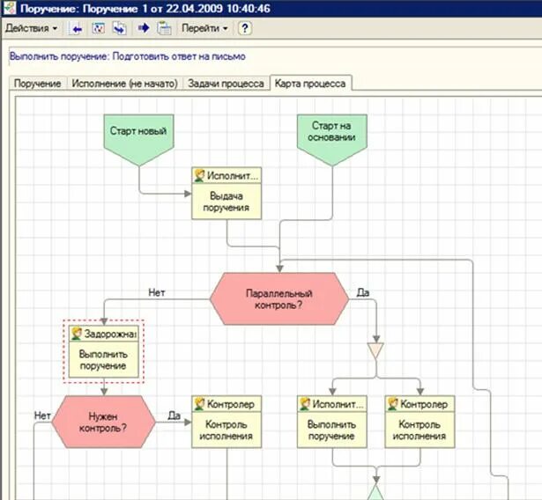Select the Нужен контроль? condition block

pyautogui.click(x=103, y=422)
